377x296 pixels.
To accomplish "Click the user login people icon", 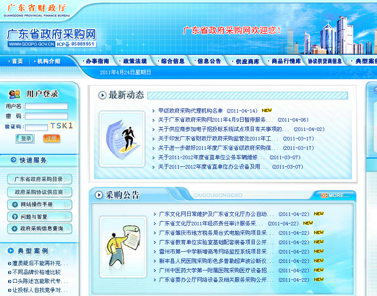I will 14,94.
